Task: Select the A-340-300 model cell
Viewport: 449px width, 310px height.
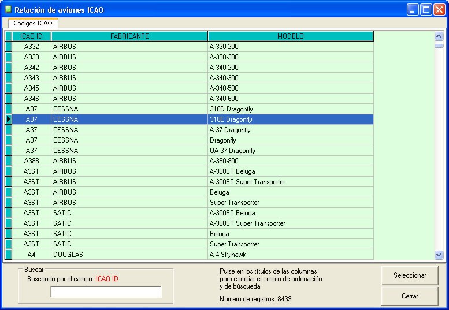Action: [x=291, y=78]
